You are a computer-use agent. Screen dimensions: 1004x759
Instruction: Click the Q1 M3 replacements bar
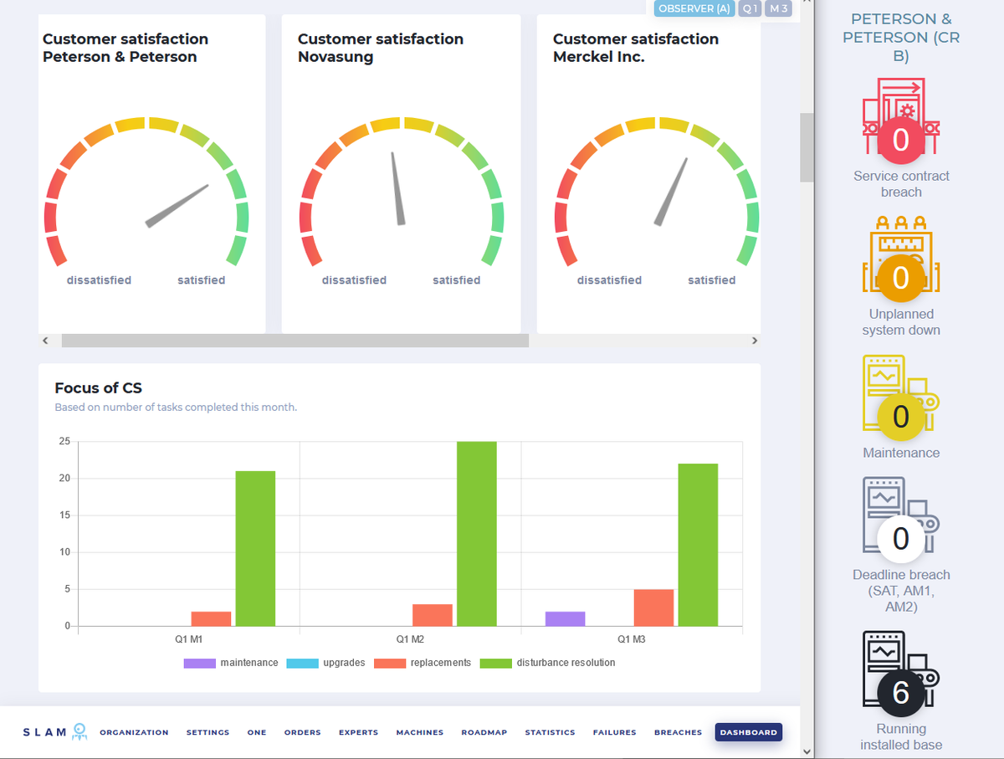tap(653, 608)
